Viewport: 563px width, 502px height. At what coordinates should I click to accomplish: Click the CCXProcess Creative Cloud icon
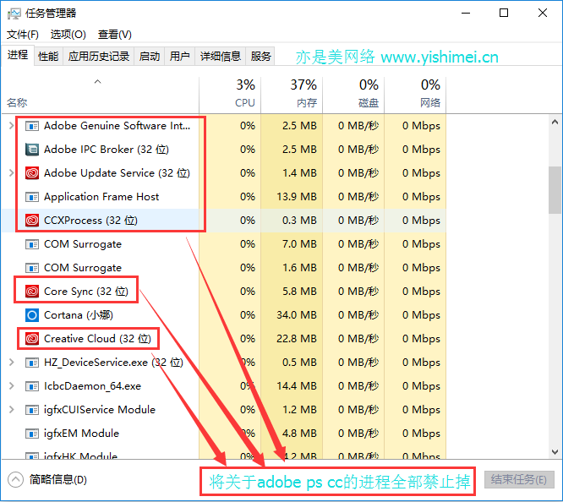[x=32, y=221]
